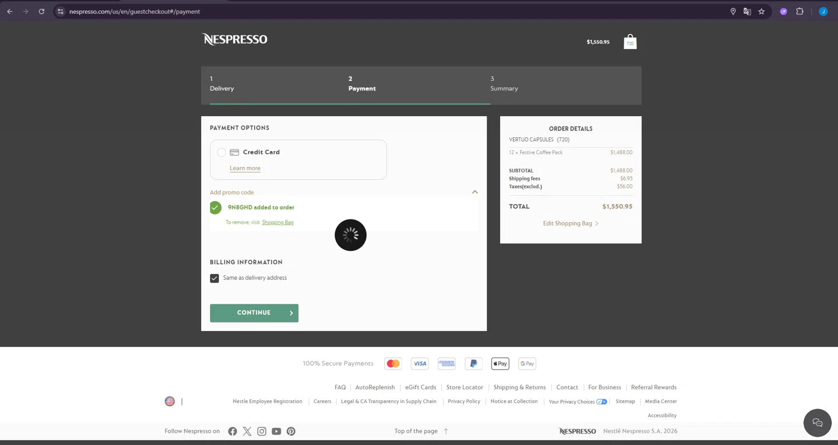Open Shipping & Returns footer link
The width and height of the screenshot is (838, 445).
point(520,387)
